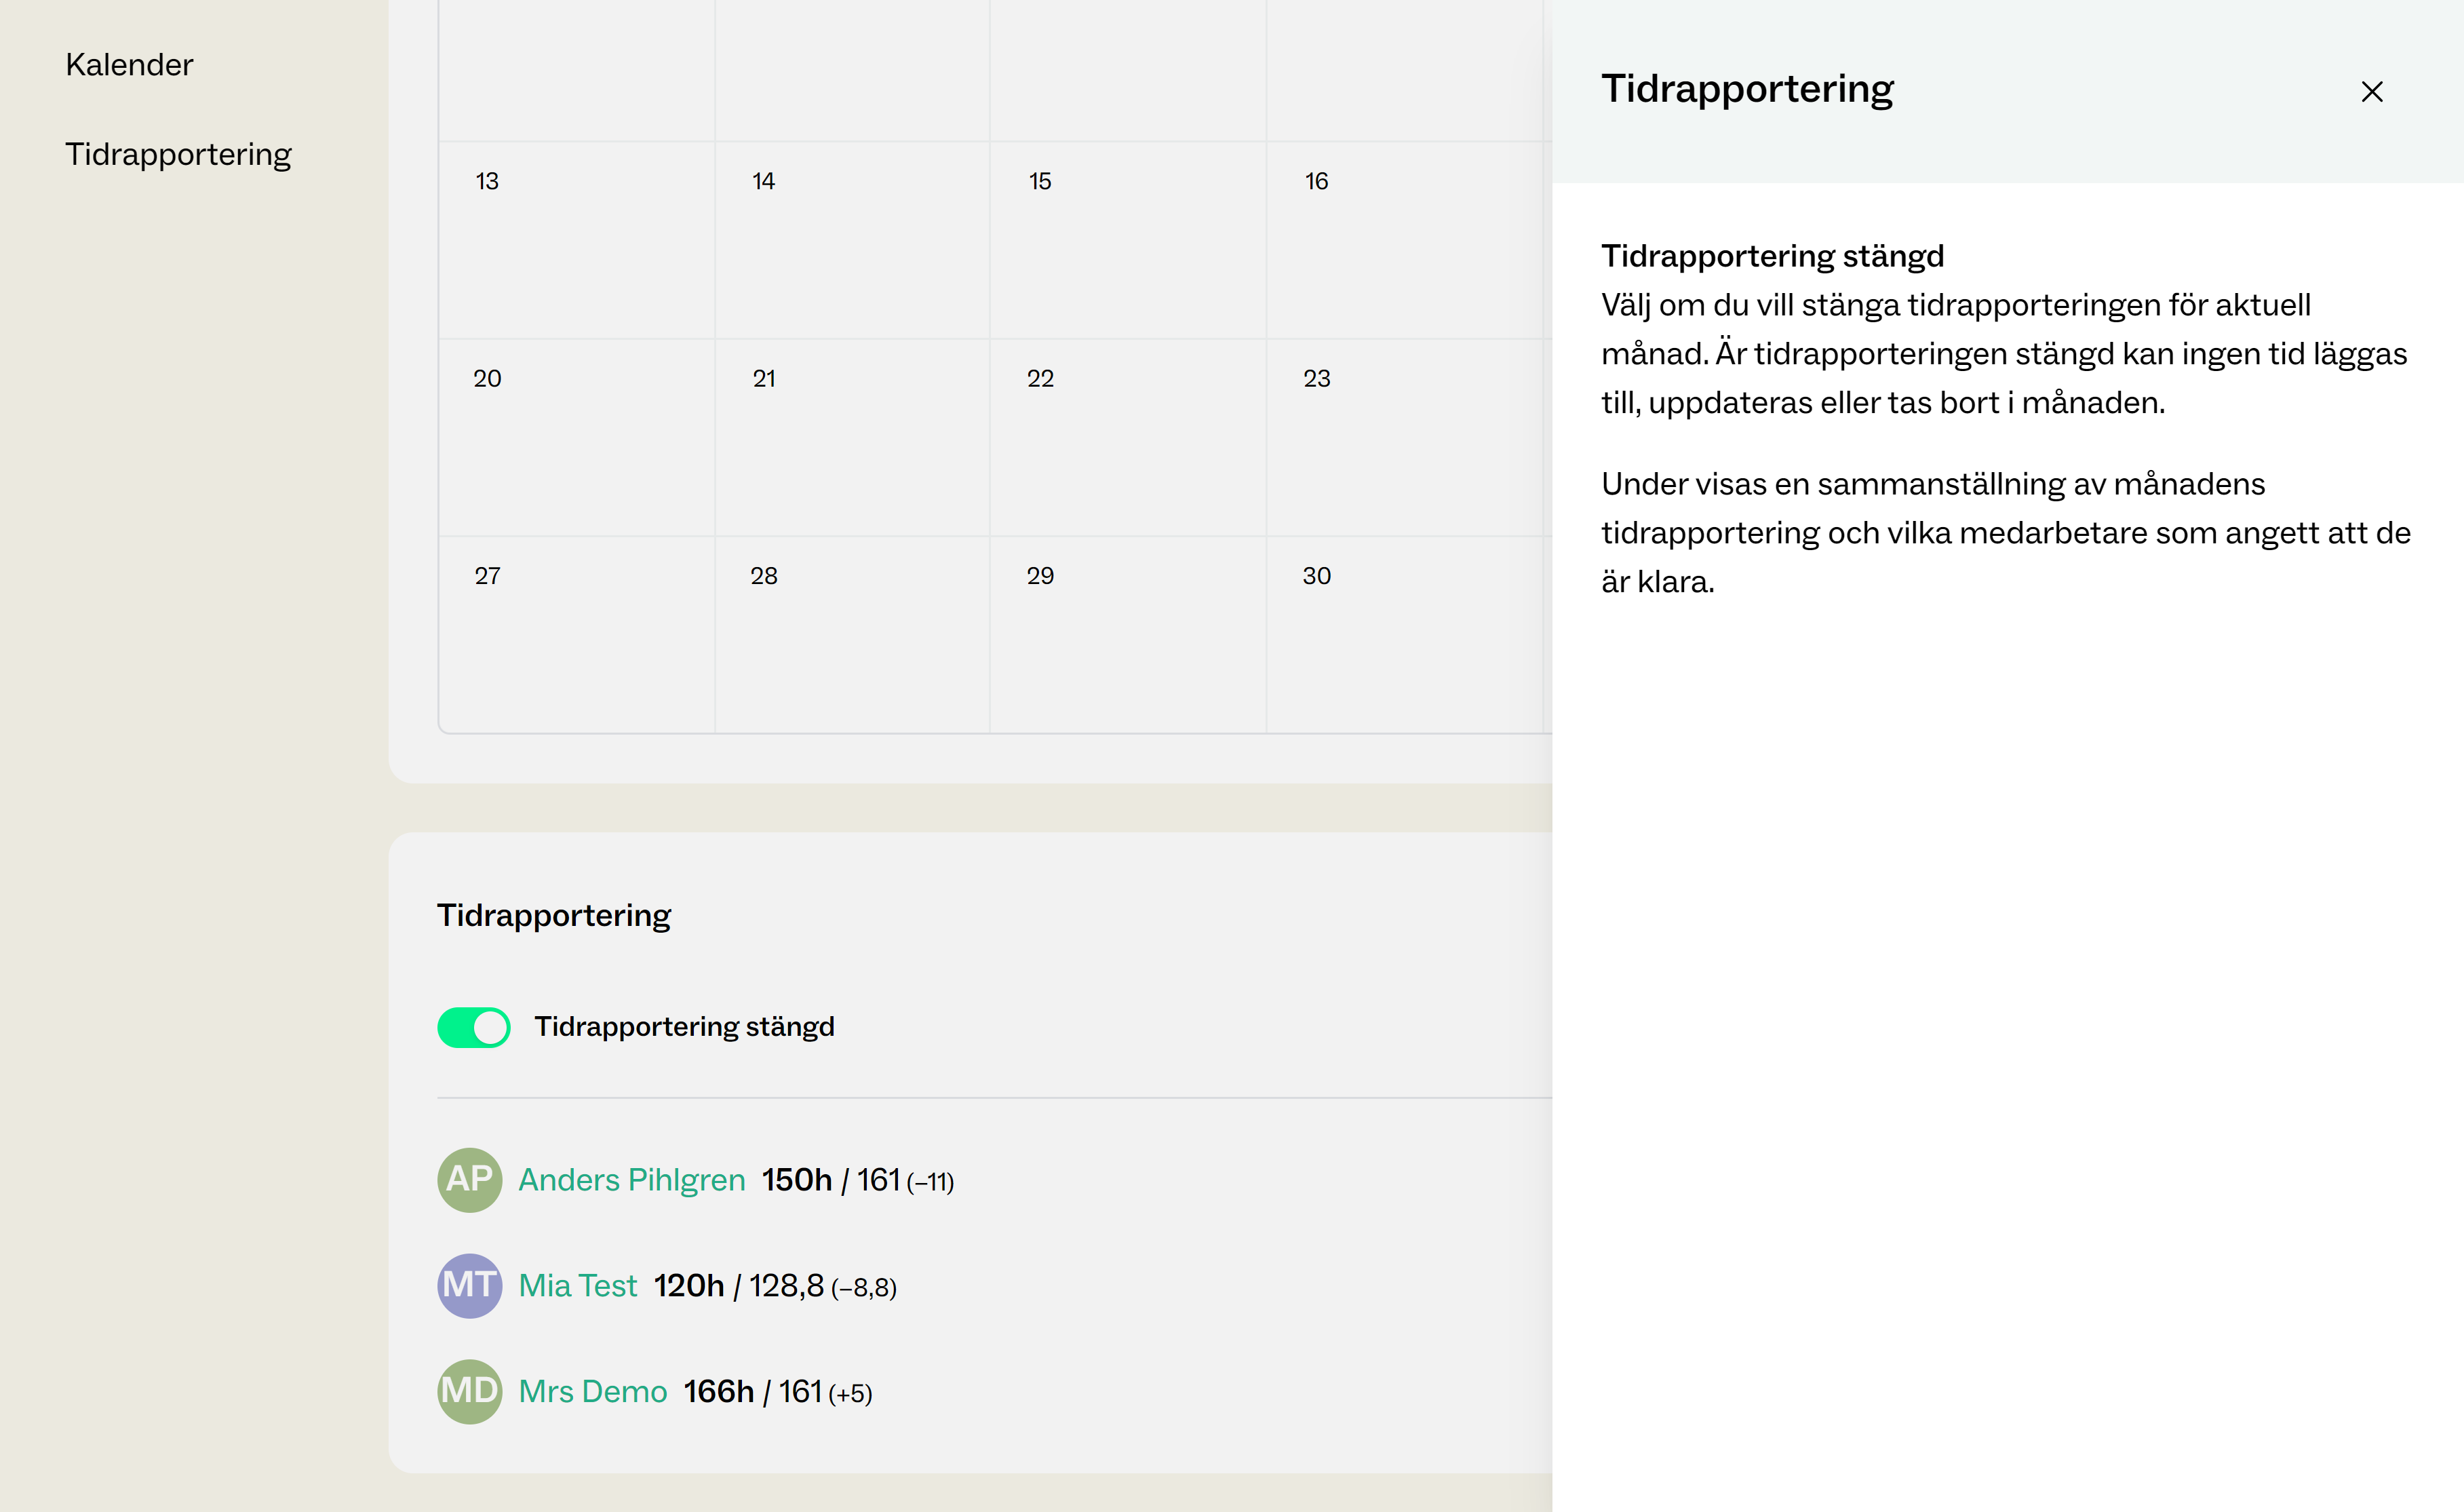Toggle the Tidrapportering stängd switch

473,1027
